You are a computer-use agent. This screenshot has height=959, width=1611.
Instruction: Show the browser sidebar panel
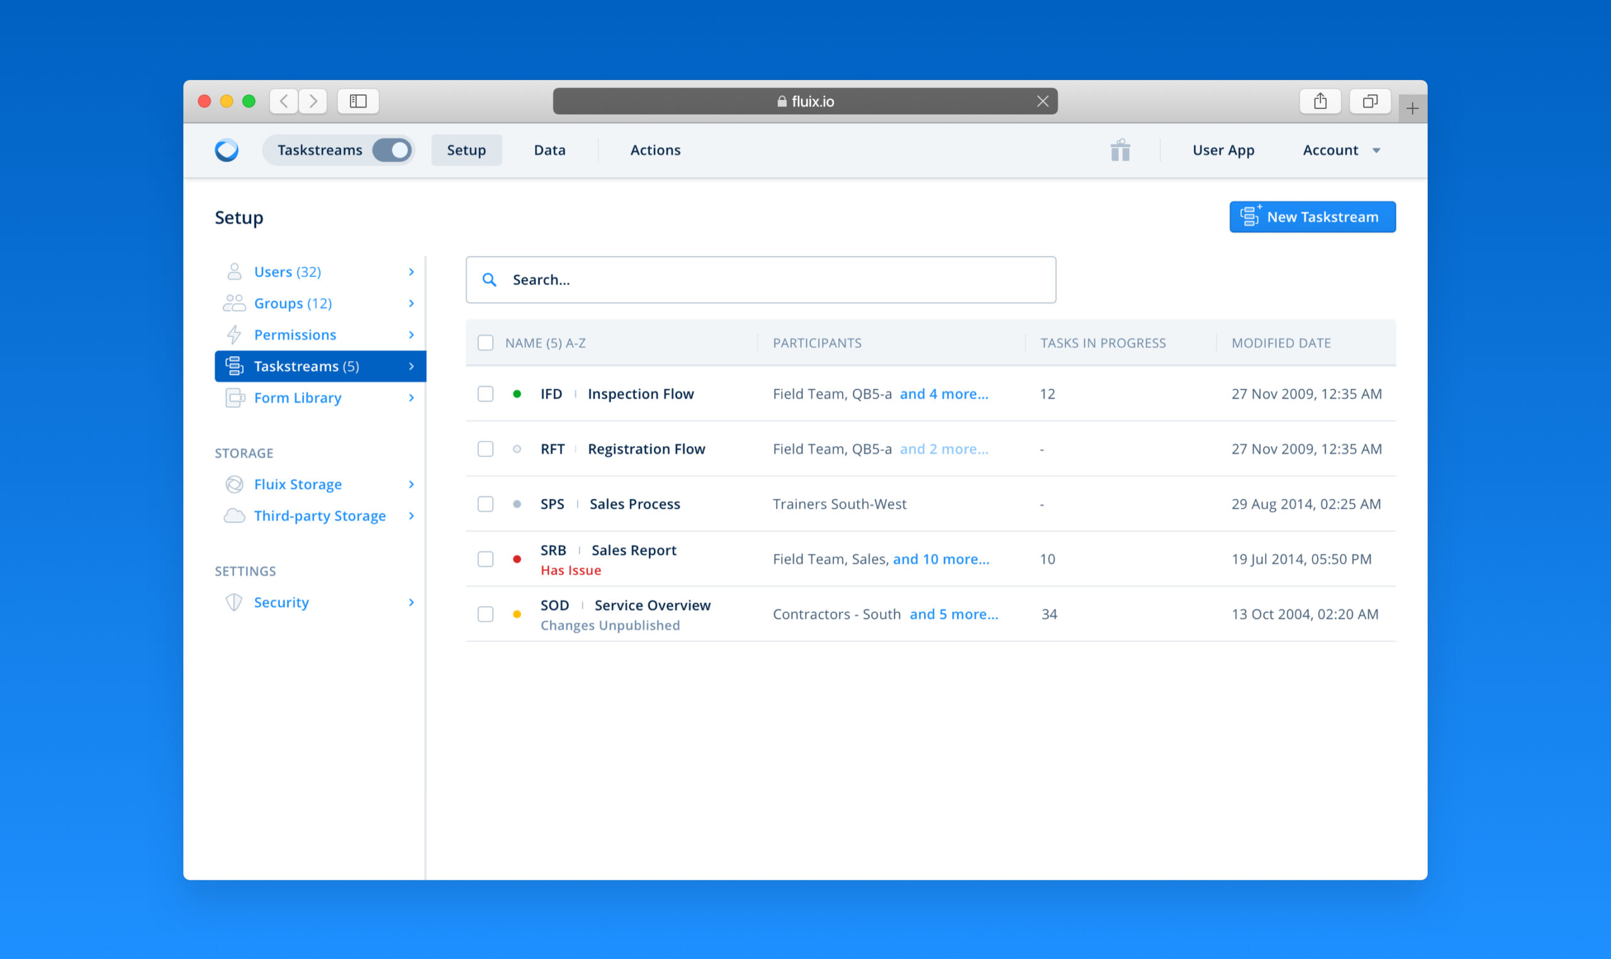(x=358, y=101)
